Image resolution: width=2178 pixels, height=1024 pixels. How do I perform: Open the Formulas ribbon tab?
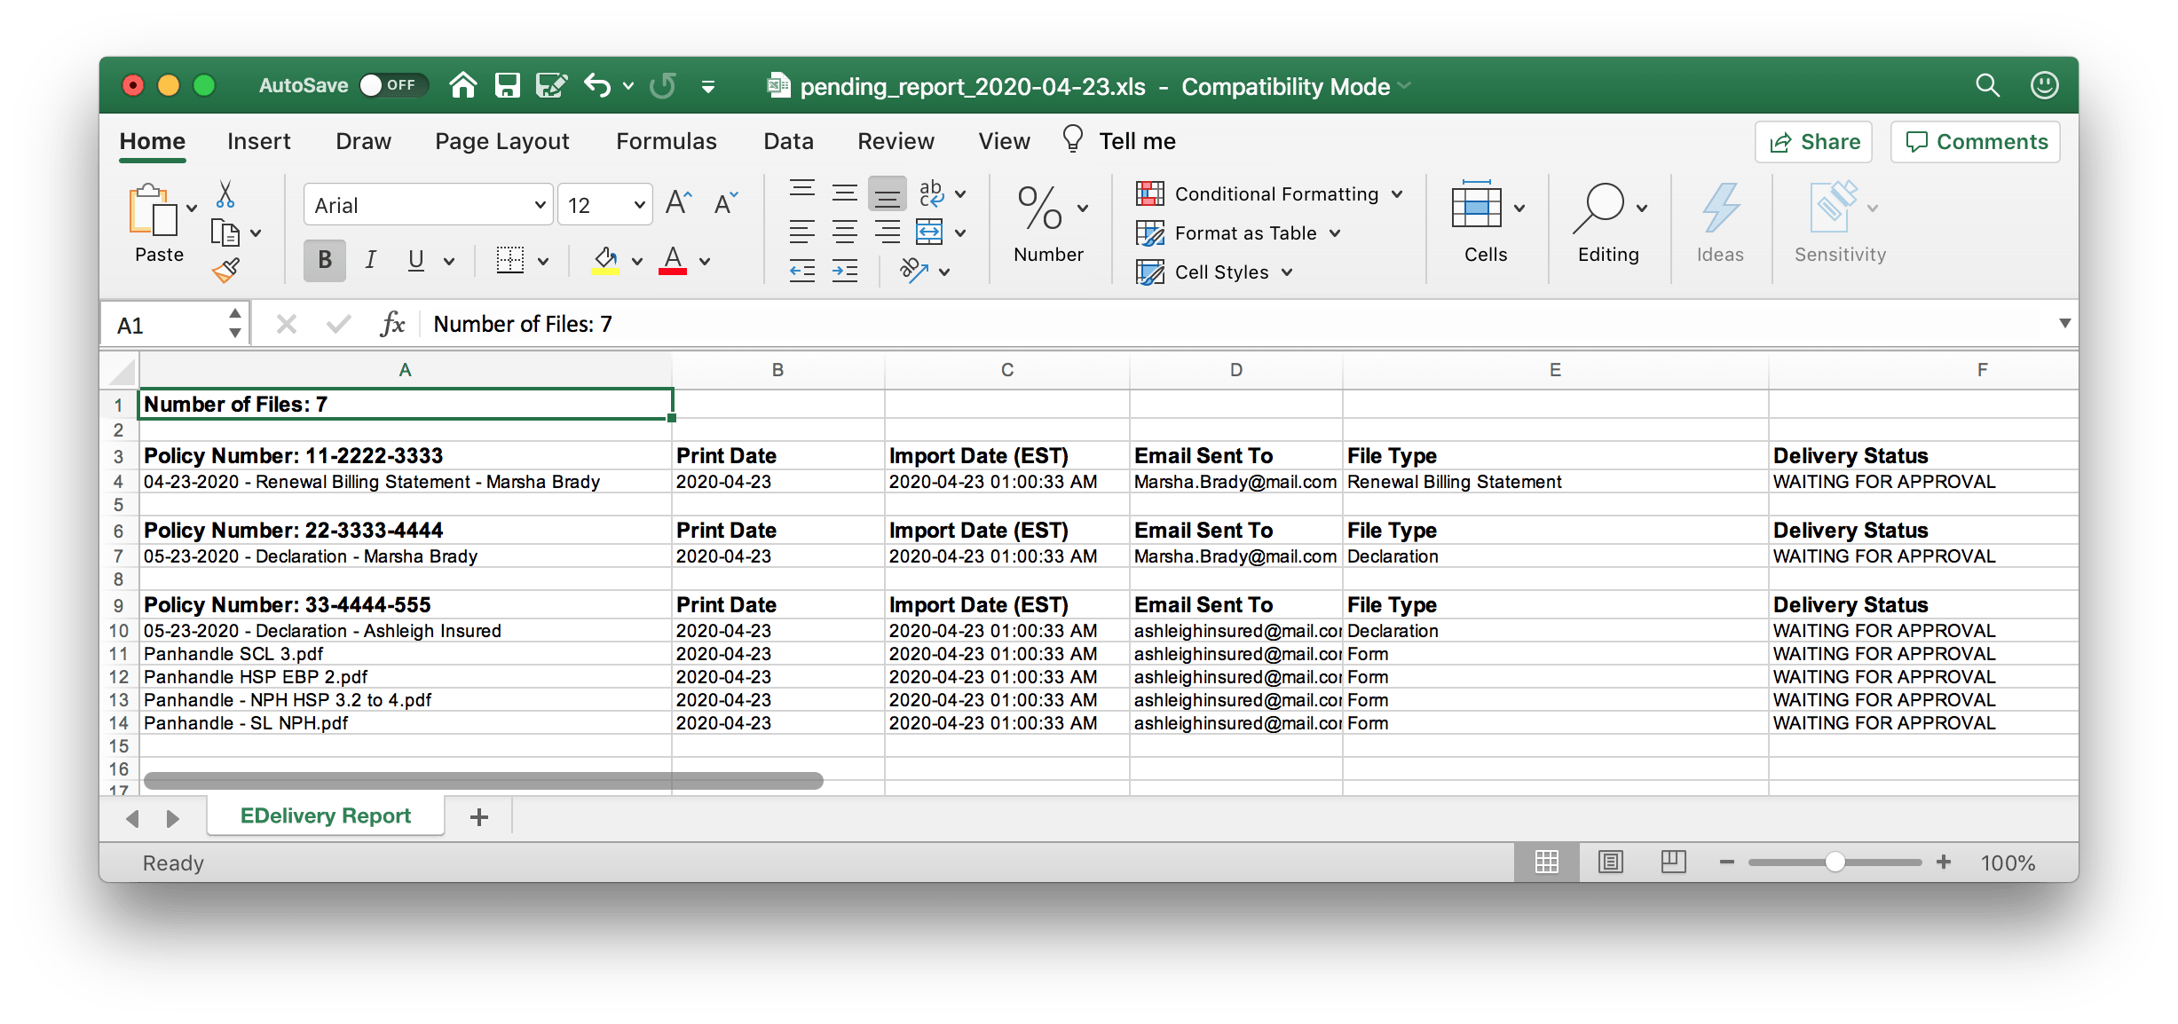(x=666, y=141)
